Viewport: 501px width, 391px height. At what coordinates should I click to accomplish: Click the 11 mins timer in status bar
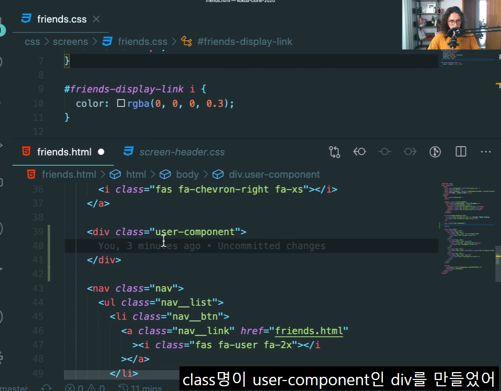(140, 388)
